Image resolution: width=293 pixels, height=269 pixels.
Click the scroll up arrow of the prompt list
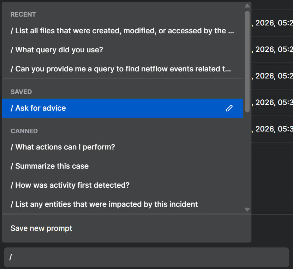(x=247, y=6)
